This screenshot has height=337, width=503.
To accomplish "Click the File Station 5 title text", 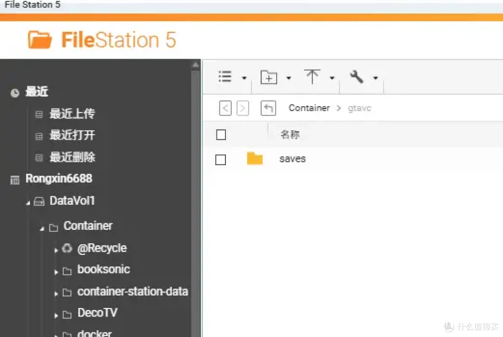I will (33, 5).
